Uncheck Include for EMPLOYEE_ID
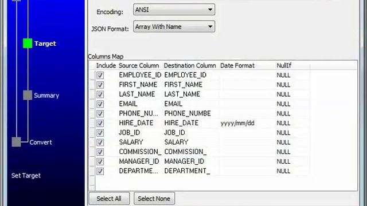The image size is (367, 206). pyautogui.click(x=100, y=75)
